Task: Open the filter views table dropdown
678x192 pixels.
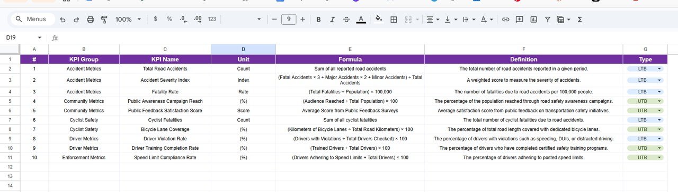Action: (x=563, y=20)
